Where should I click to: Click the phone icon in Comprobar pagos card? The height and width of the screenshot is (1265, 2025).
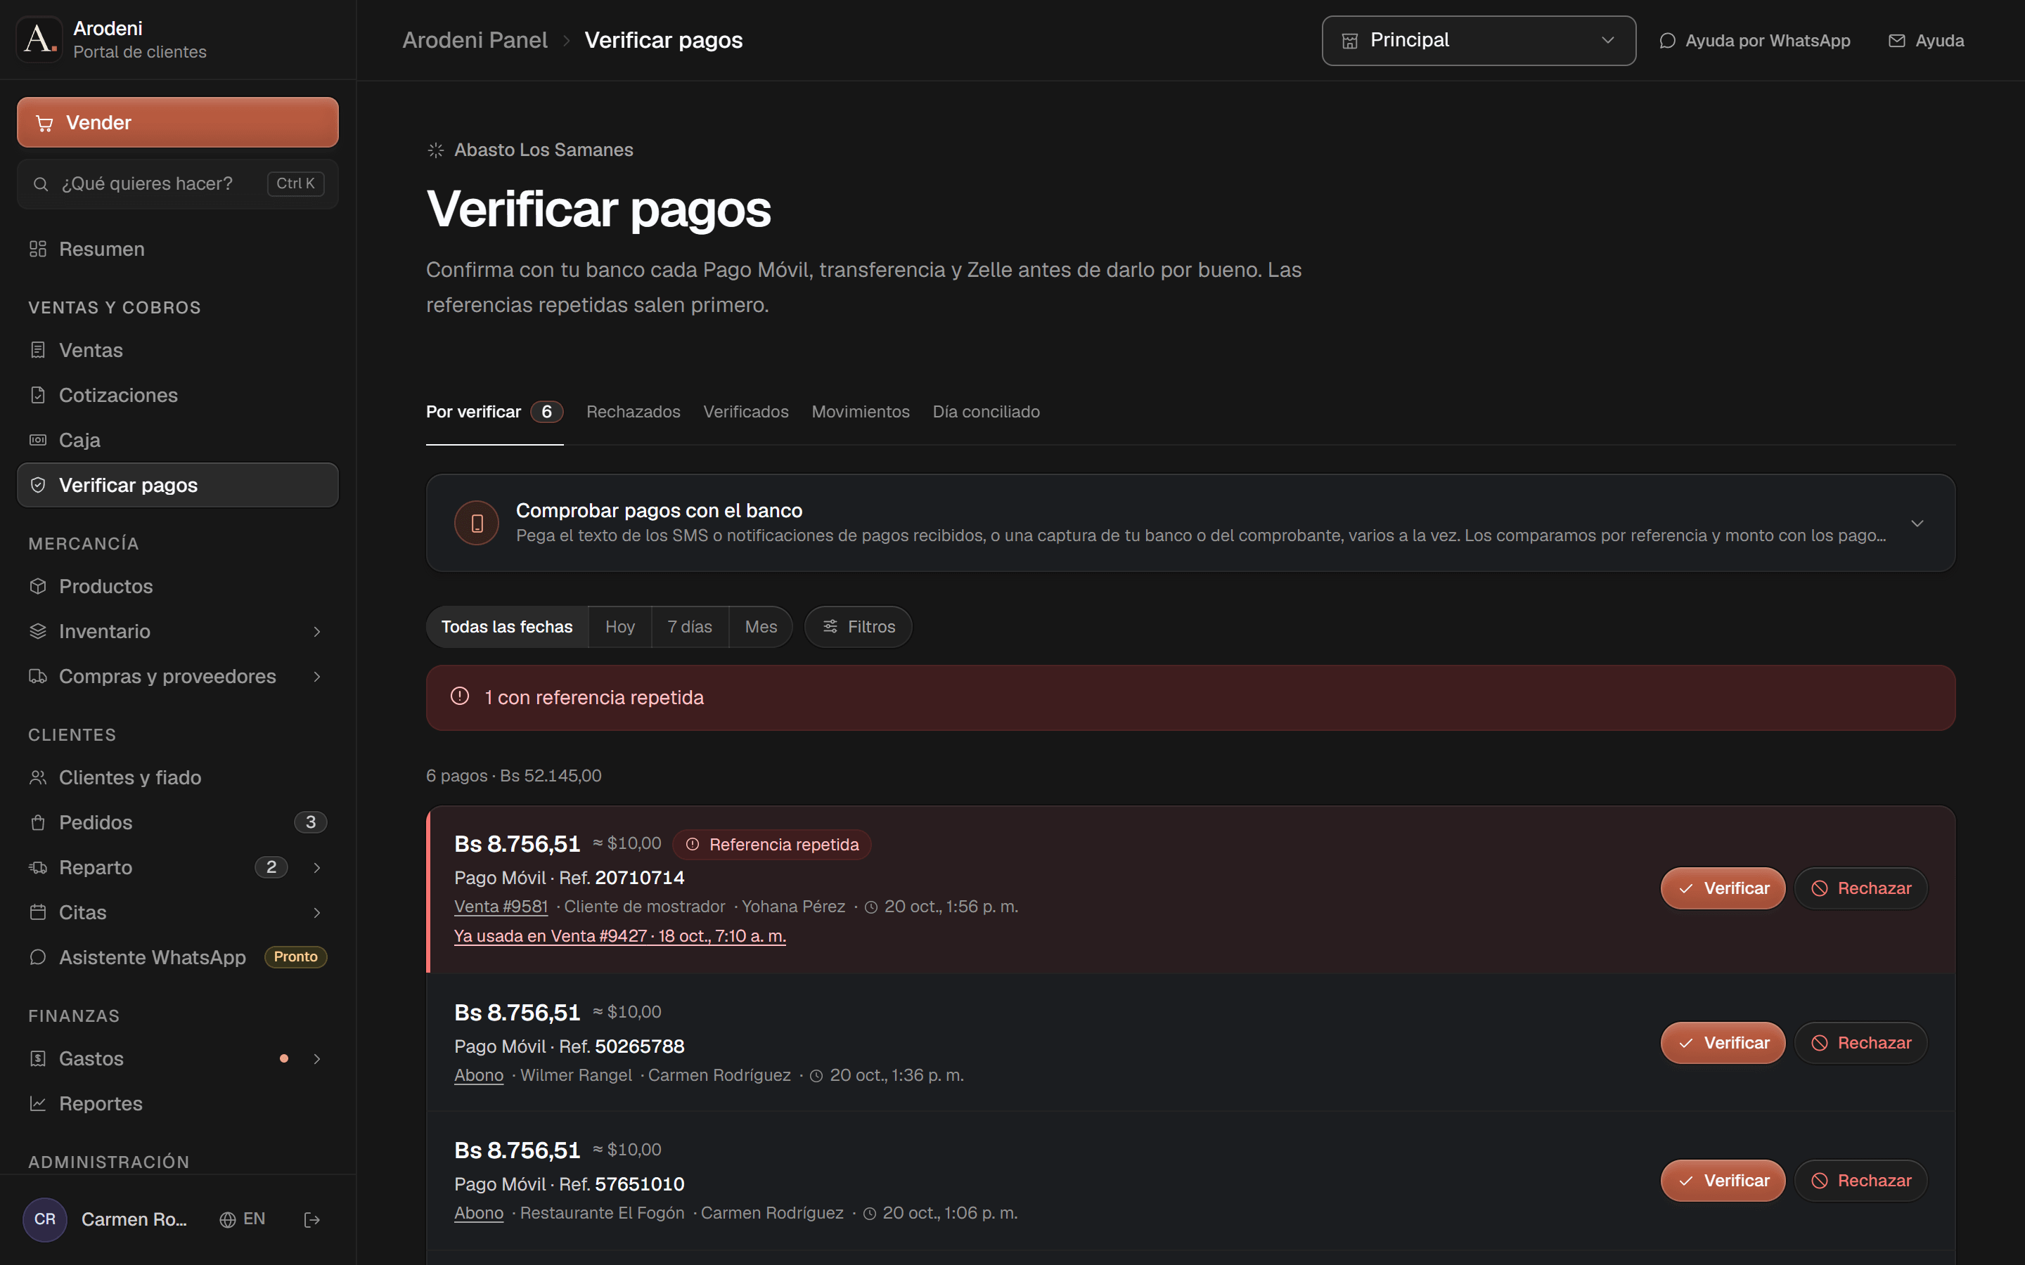tap(477, 524)
